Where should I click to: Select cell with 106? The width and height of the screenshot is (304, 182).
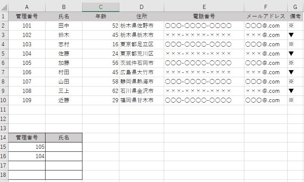pyautogui.click(x=27, y=72)
